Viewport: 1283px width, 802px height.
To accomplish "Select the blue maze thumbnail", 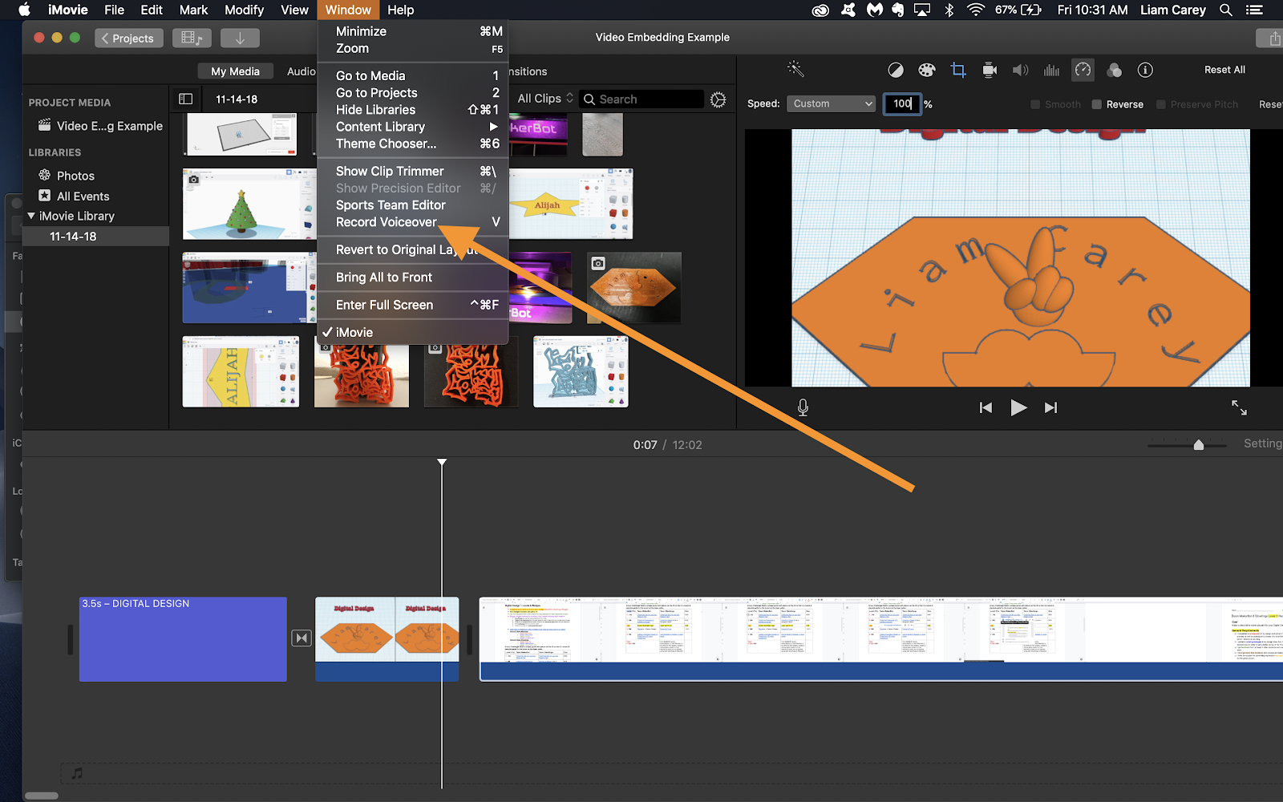I will click(x=581, y=371).
